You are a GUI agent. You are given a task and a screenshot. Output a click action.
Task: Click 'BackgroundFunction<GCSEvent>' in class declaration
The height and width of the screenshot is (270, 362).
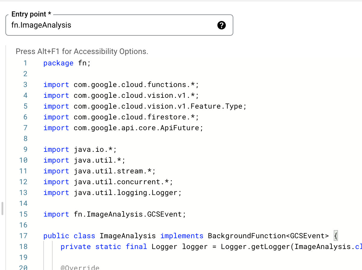[x=268, y=236]
